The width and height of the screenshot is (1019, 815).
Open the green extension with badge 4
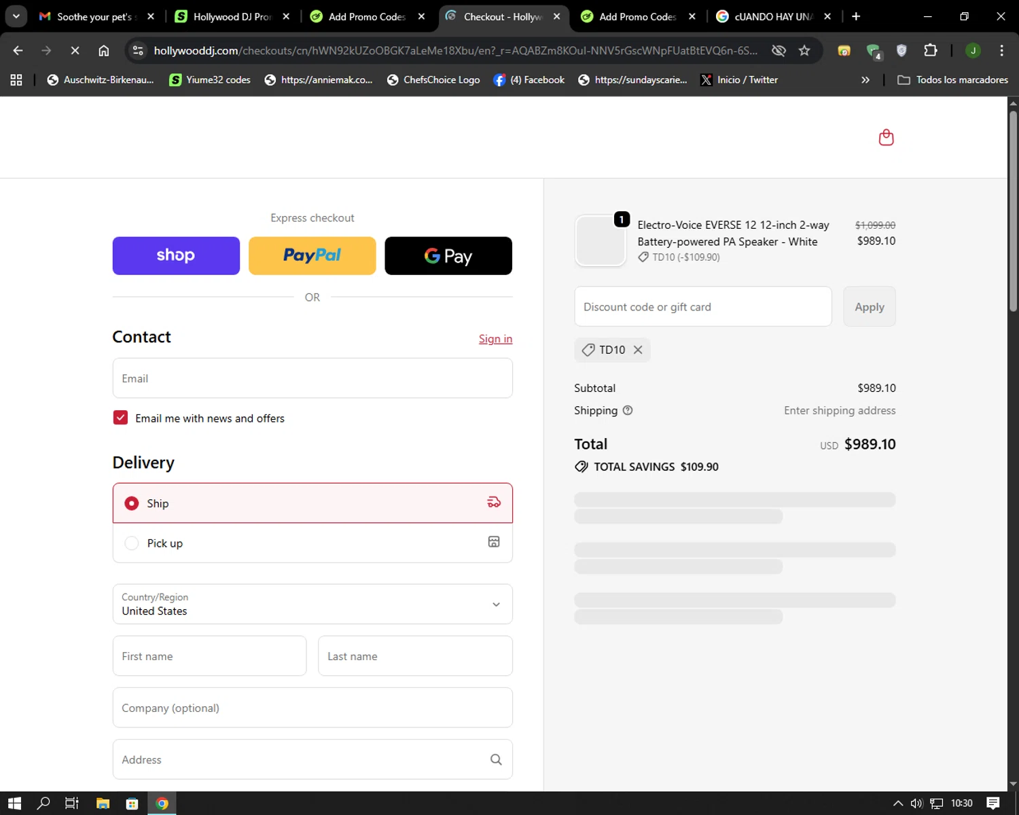tap(874, 51)
